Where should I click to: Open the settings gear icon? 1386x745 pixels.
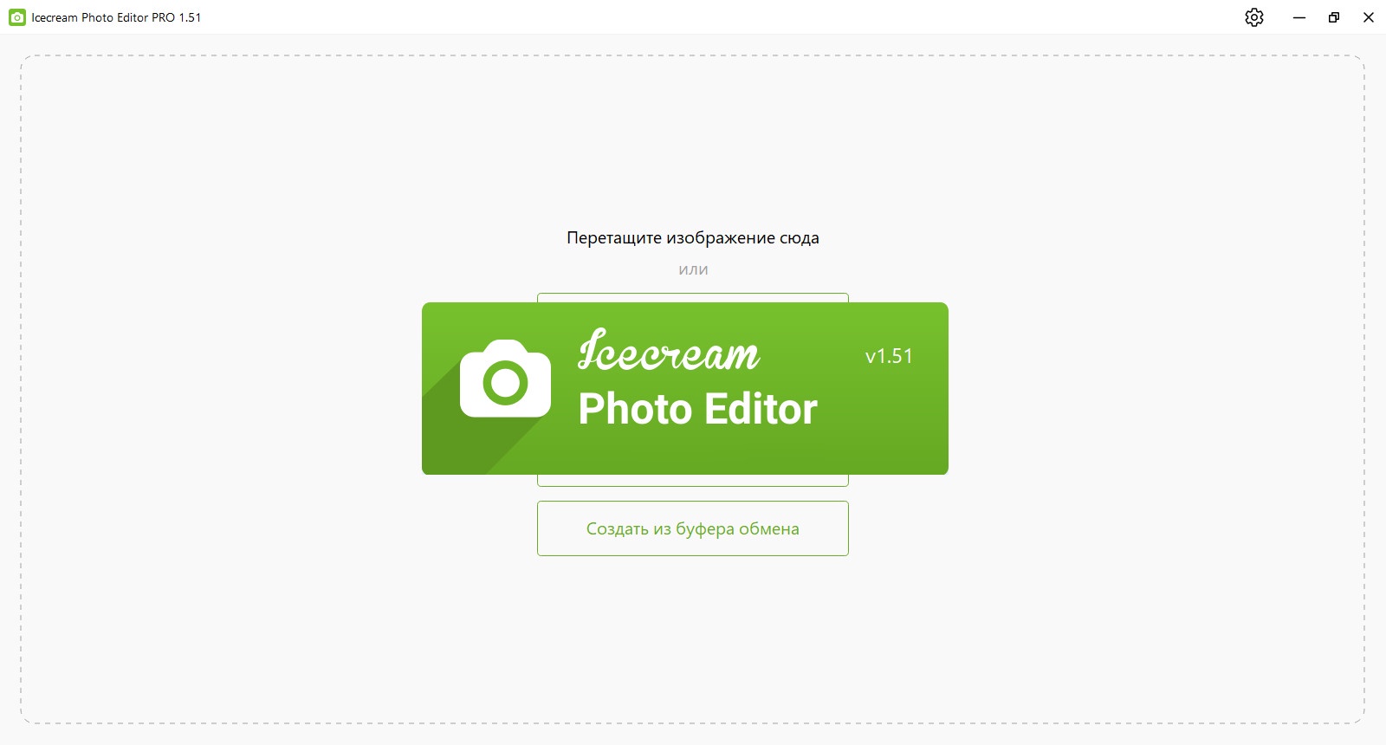[1254, 17]
